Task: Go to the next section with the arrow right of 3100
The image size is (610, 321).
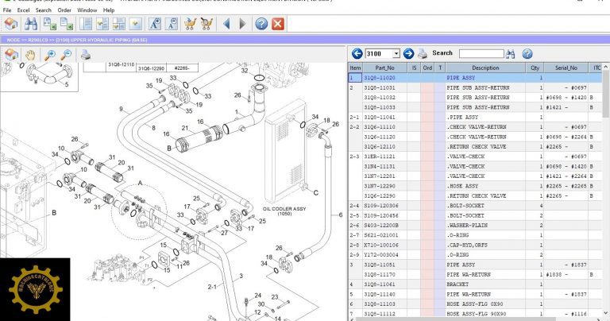Action: click(x=409, y=53)
